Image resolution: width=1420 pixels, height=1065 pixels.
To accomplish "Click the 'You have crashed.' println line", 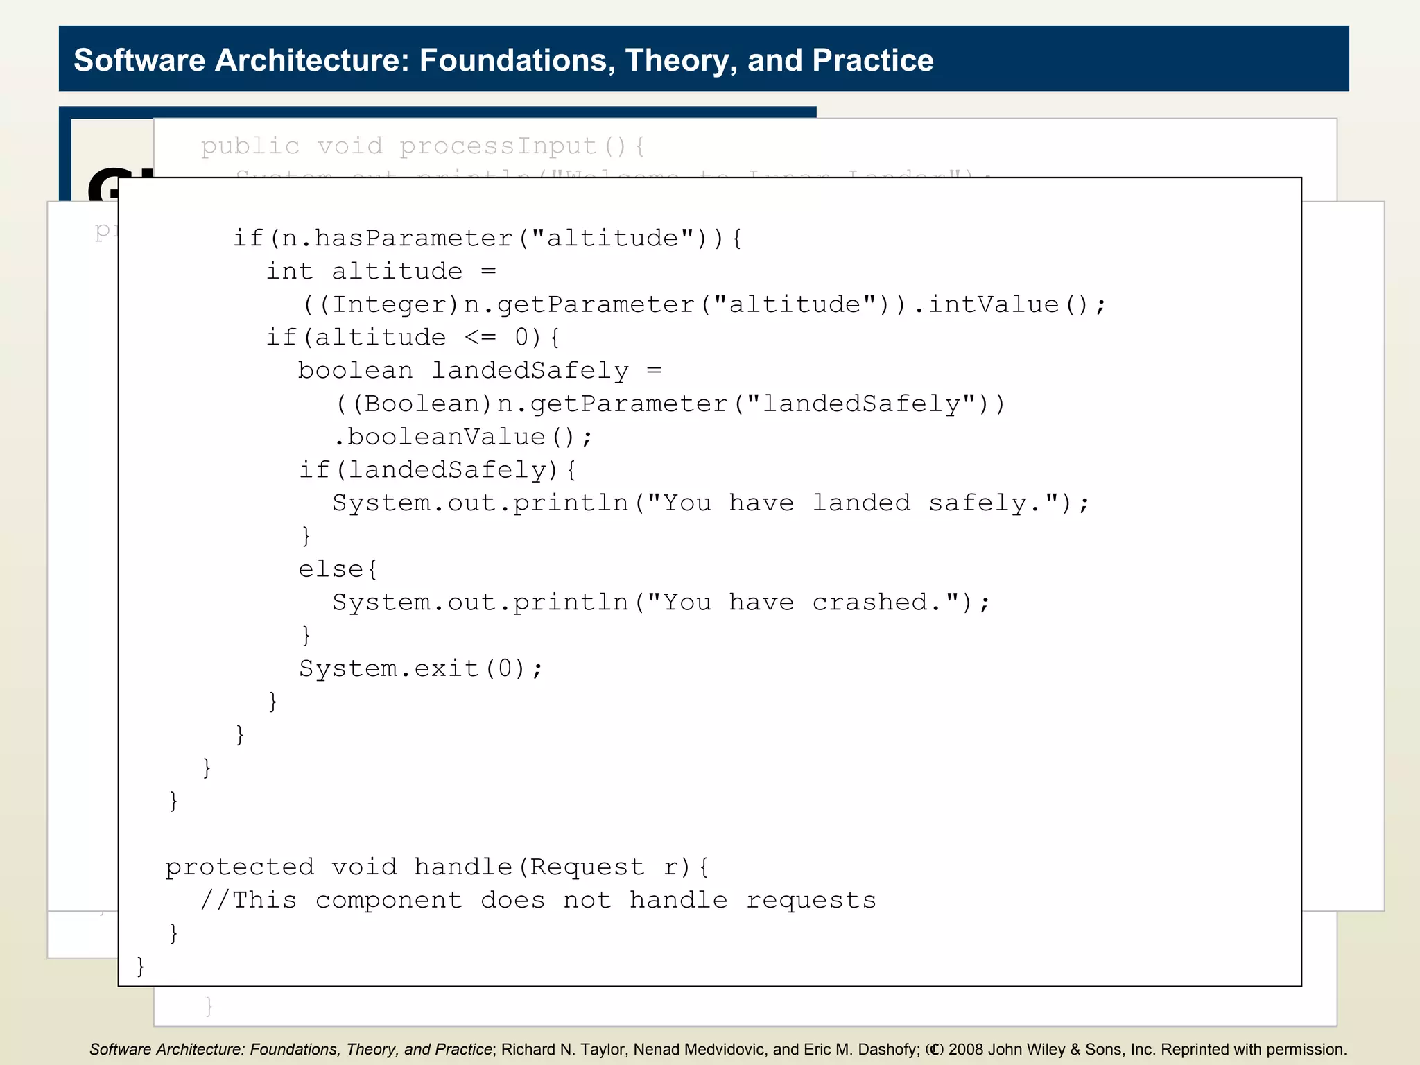I will pos(660,603).
